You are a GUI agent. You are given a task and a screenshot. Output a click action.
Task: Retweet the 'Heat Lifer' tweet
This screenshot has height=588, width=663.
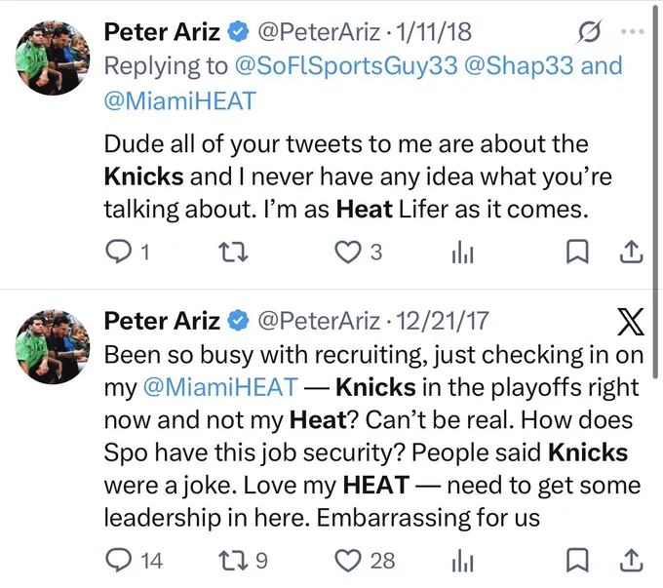(233, 252)
